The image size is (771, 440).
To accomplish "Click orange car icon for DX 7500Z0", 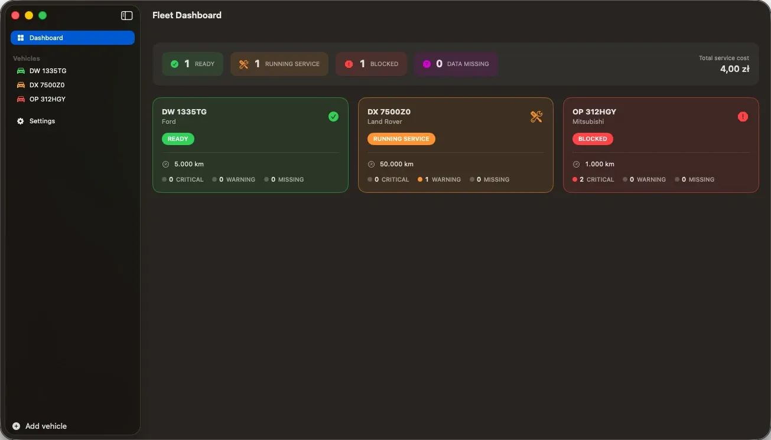I will (21, 85).
